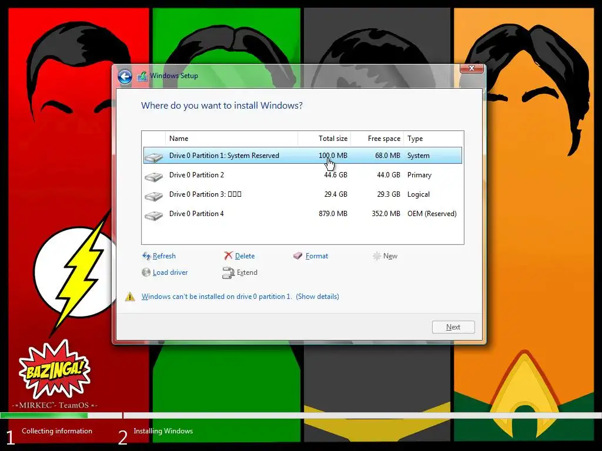This screenshot has width=602, height=451.
Task: Select Drive 0 Partition 1: System Reserved
Action: 303,155
